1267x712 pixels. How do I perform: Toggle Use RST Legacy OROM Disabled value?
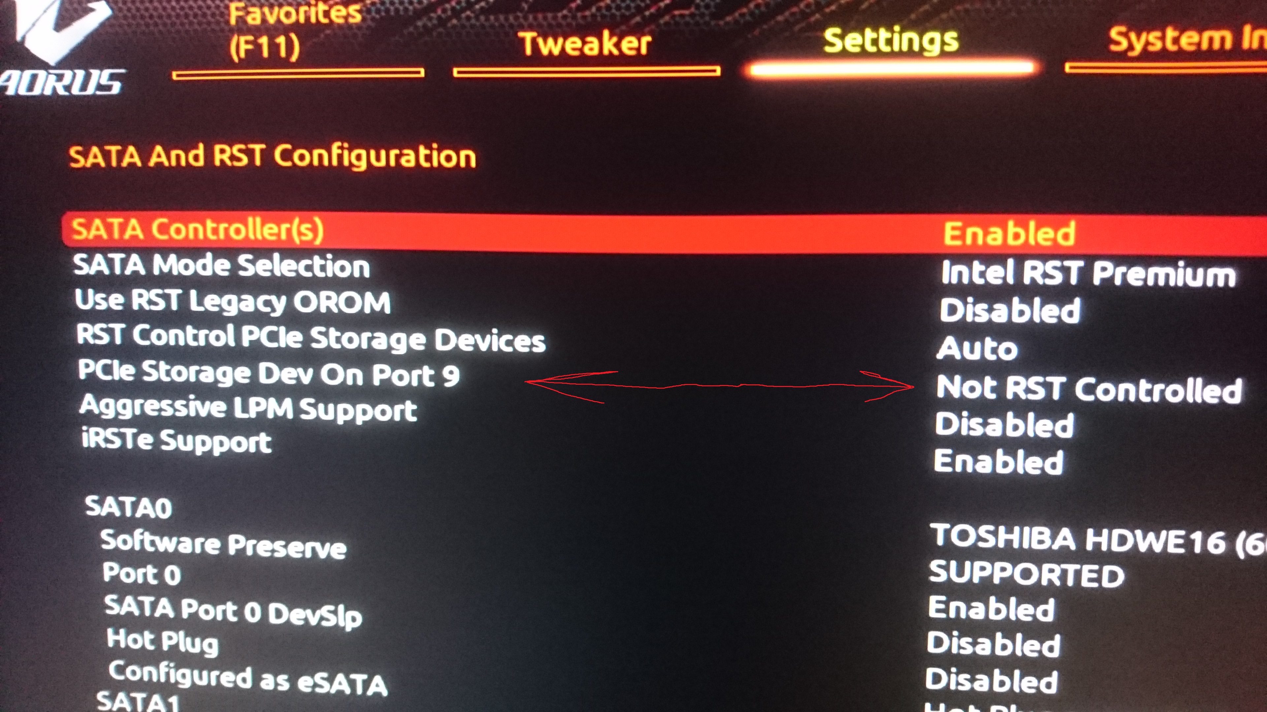tap(1010, 311)
